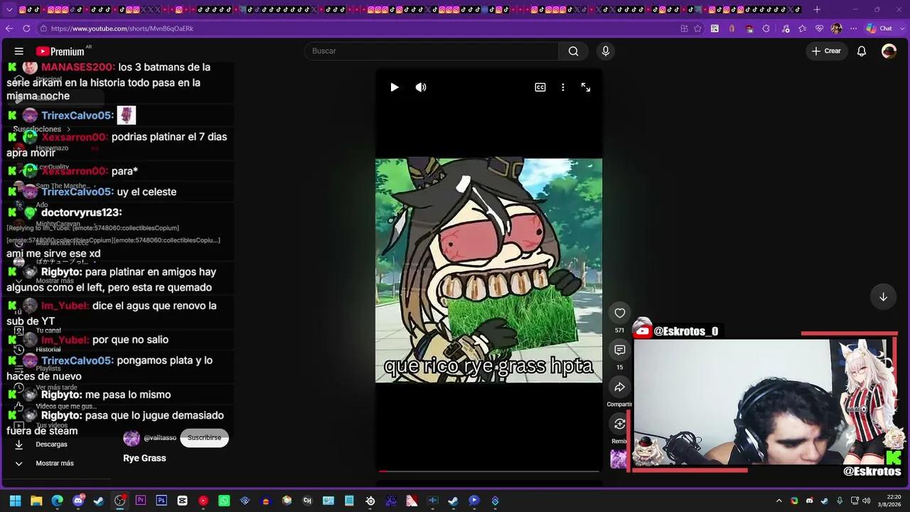Image resolution: width=910 pixels, height=512 pixels.
Task: Remix this Short
Action: click(x=620, y=424)
